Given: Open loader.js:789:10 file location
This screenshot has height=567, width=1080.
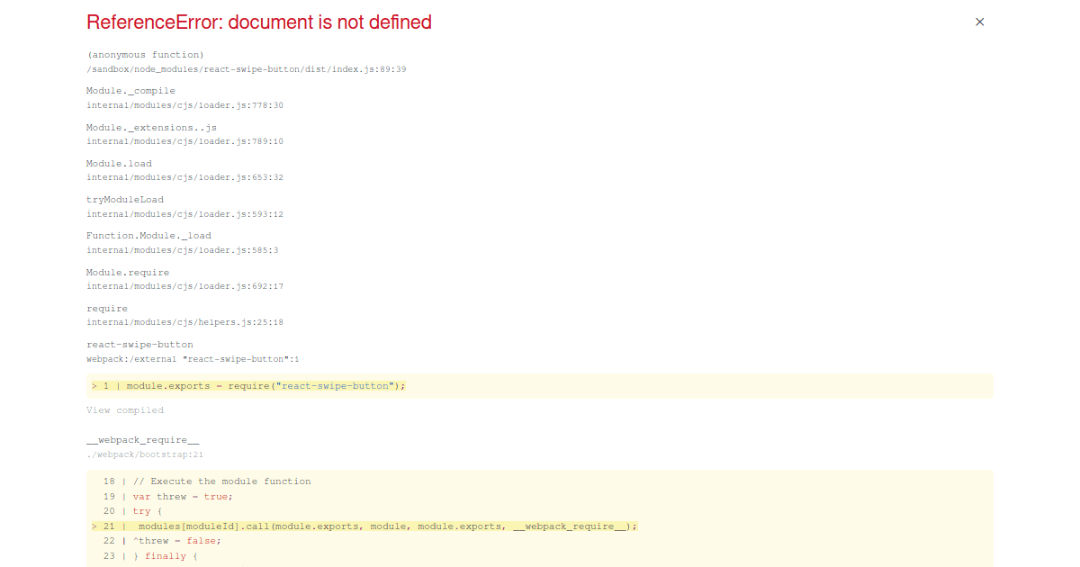Looking at the screenshot, I should [x=184, y=141].
